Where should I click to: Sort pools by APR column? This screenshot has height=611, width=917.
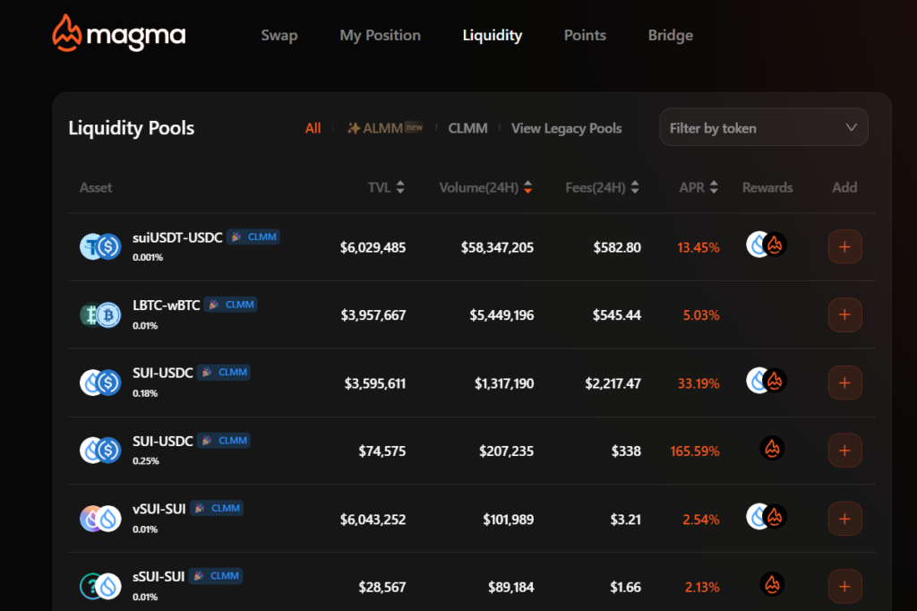[698, 187]
